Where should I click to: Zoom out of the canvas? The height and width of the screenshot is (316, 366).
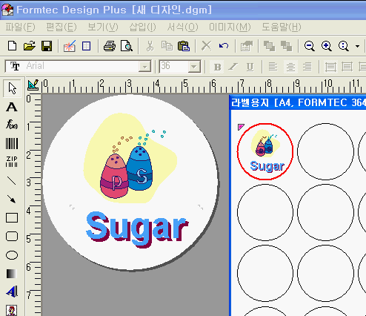click(x=310, y=46)
